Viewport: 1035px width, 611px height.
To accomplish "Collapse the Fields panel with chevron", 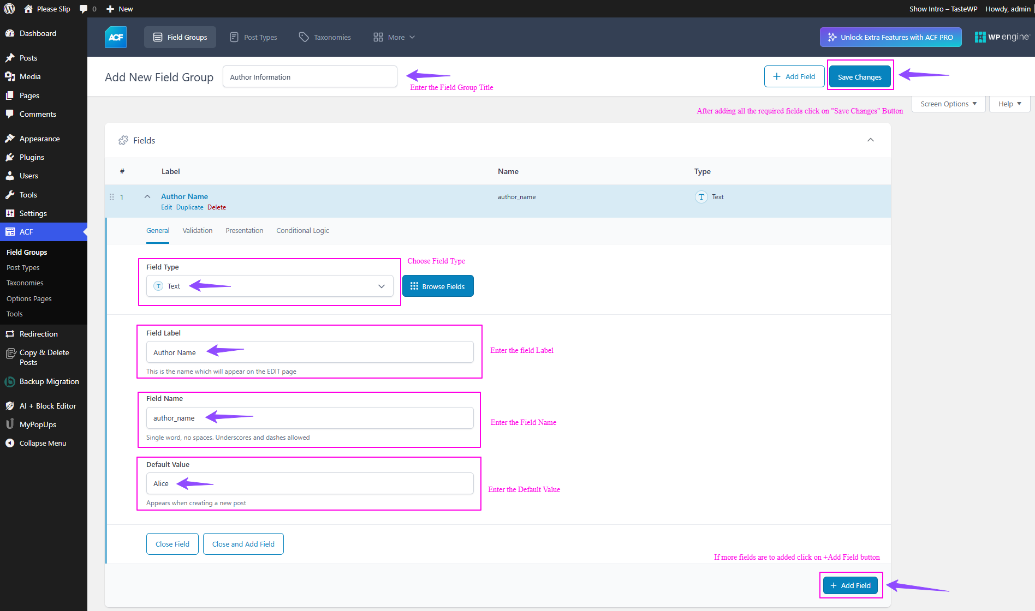I will [x=871, y=140].
